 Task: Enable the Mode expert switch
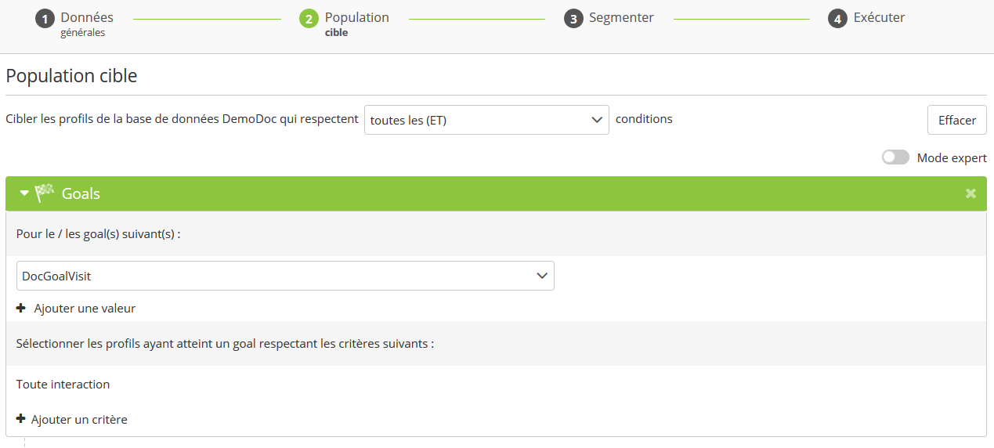(895, 157)
